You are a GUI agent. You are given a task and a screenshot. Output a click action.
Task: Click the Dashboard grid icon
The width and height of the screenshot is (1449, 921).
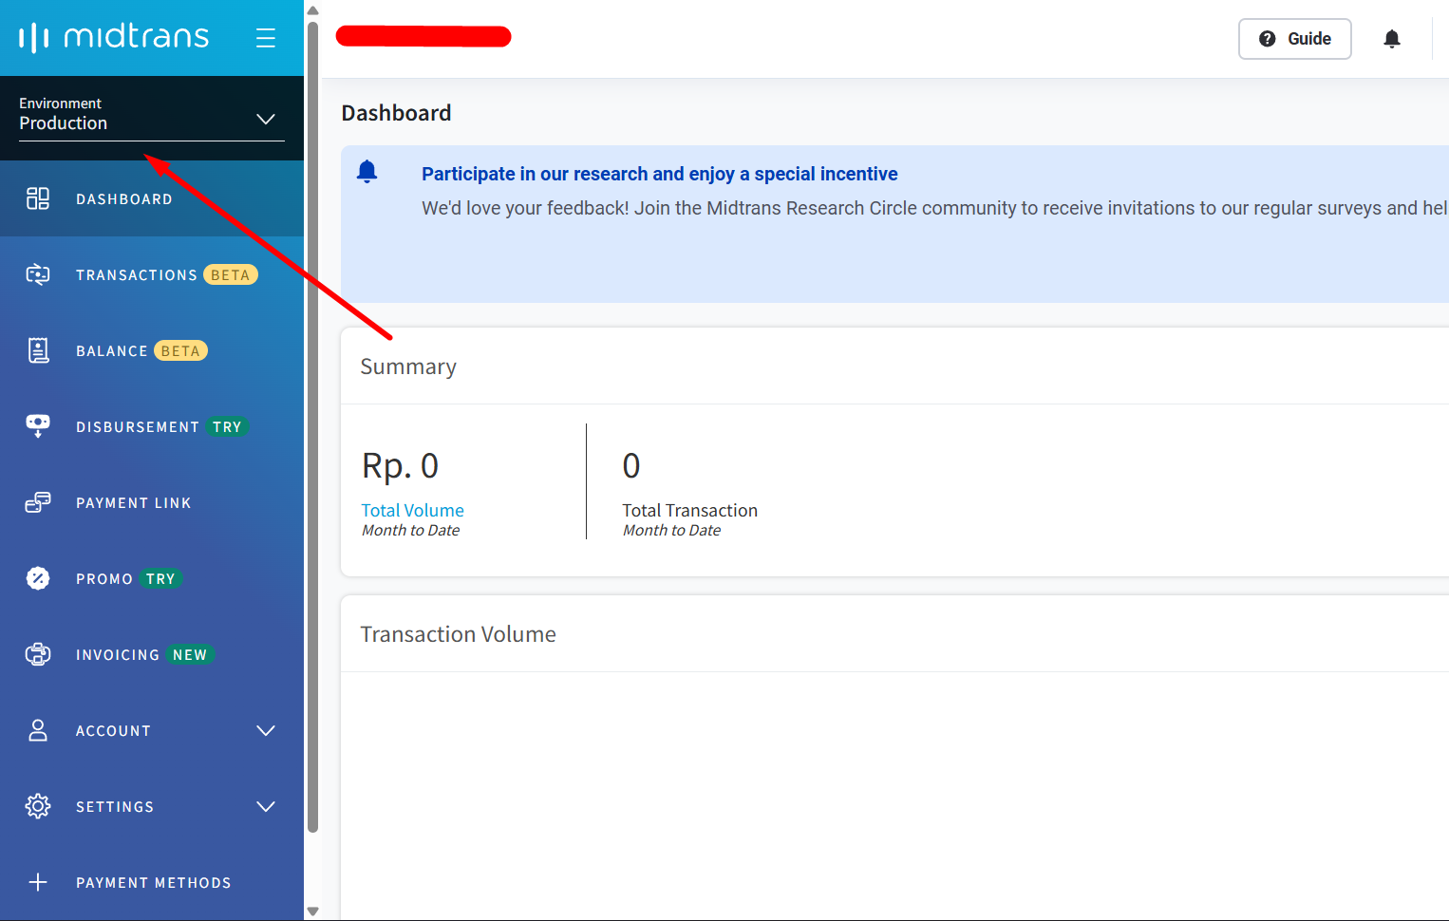(38, 198)
